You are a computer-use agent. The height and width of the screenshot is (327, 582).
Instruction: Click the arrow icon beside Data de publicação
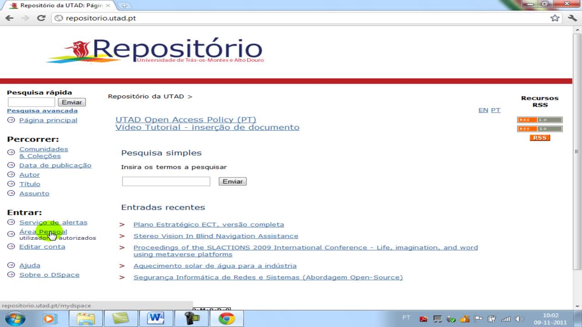11,165
